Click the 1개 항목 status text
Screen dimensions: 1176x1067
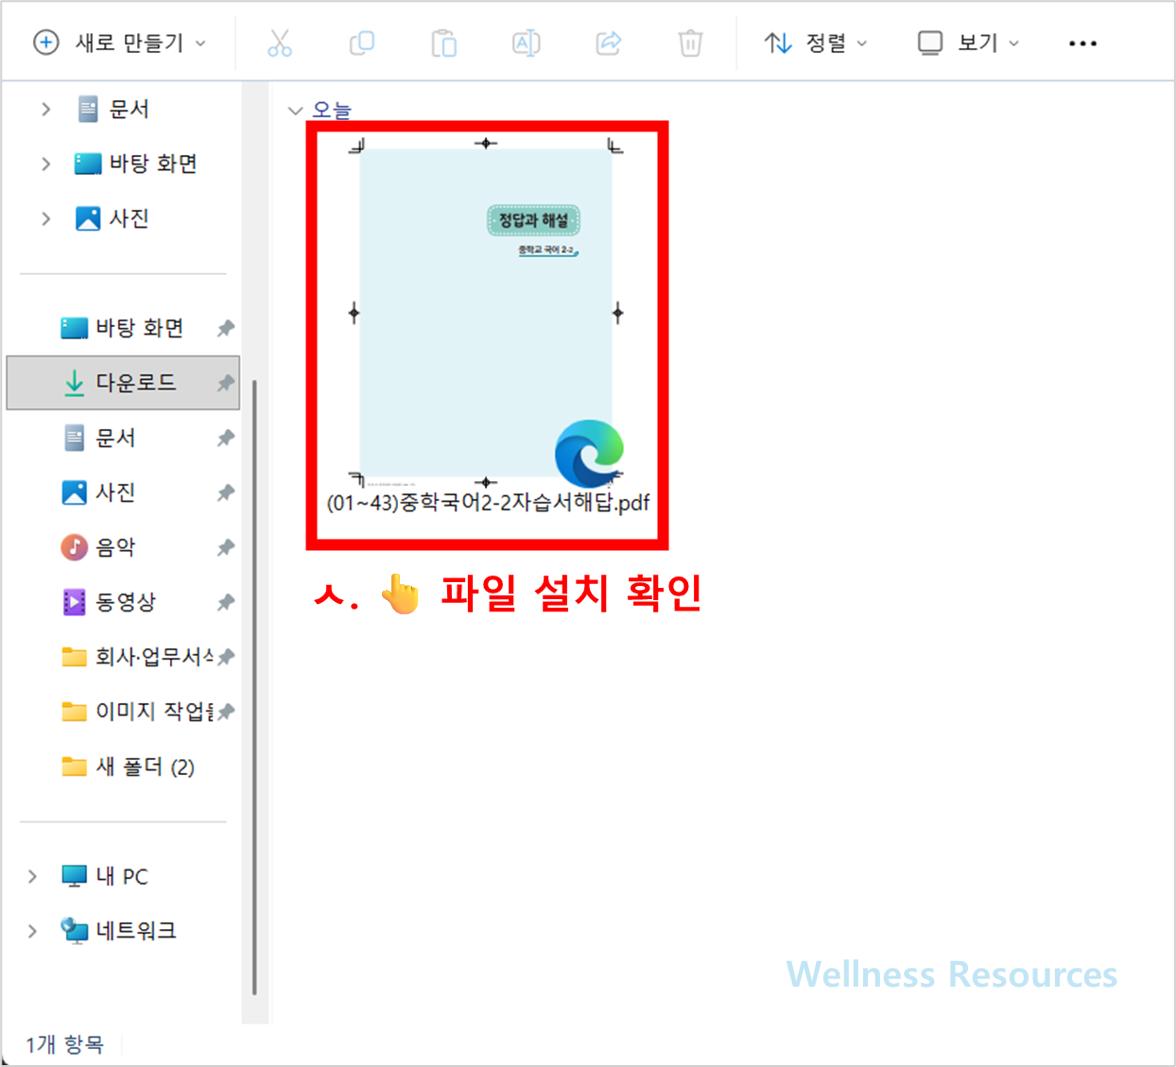(64, 1044)
